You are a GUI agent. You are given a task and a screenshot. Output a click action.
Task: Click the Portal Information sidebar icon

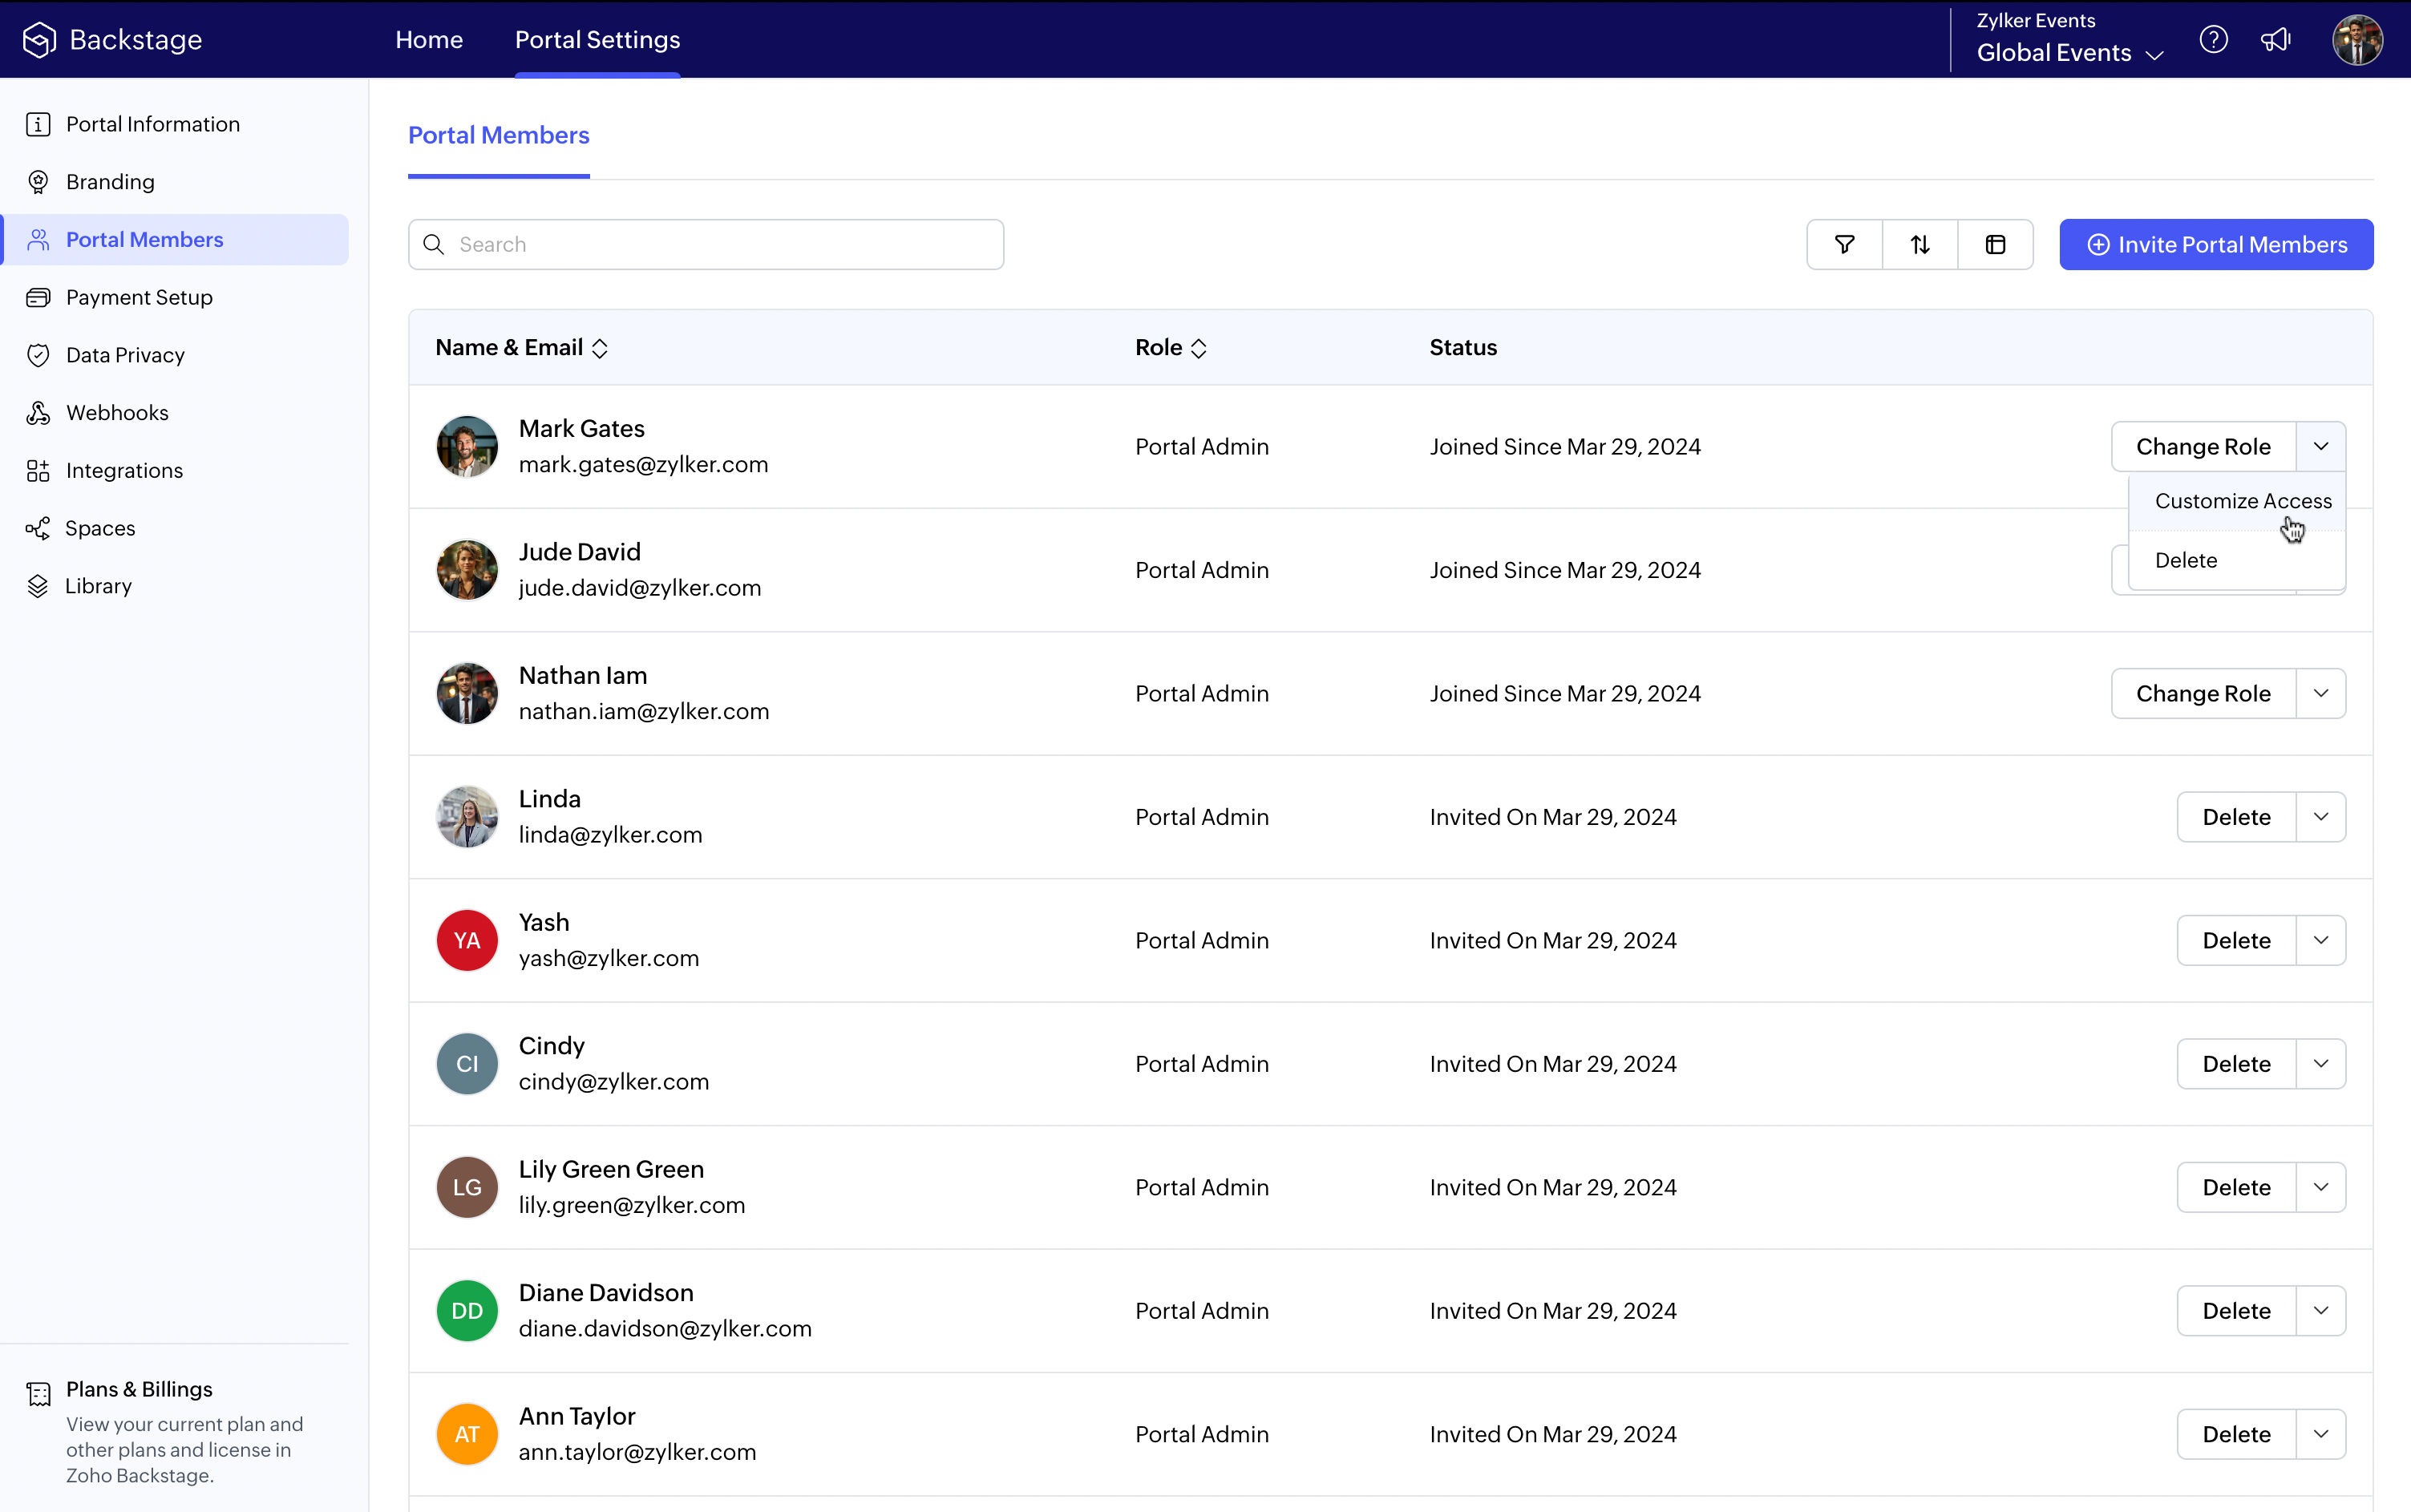tap(38, 125)
